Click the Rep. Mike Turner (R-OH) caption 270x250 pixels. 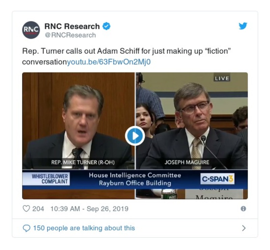(83, 163)
